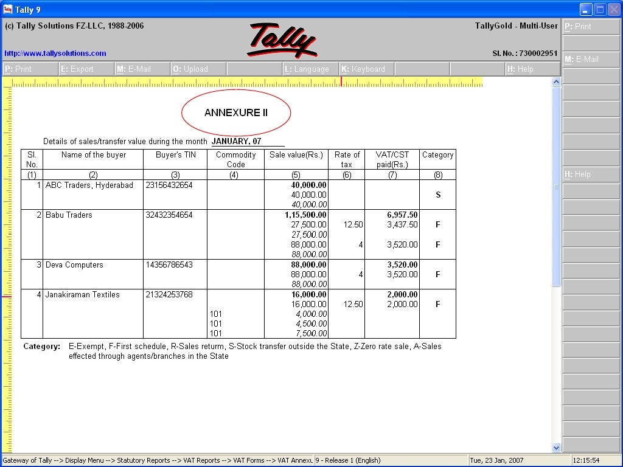Image resolution: width=623 pixels, height=467 pixels.
Task: Click TIN 14356786543
Action: pos(169,265)
